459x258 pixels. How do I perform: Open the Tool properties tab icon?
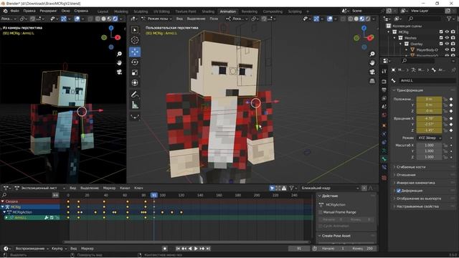(384, 71)
